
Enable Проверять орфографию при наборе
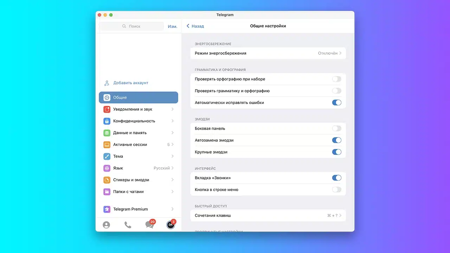click(336, 79)
